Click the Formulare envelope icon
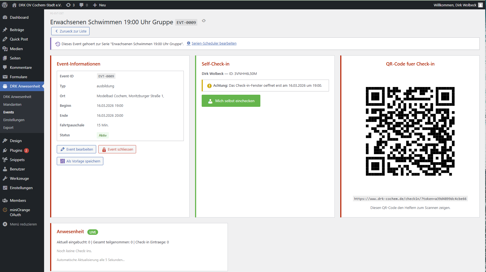486x272 pixels. pyautogui.click(x=5, y=77)
